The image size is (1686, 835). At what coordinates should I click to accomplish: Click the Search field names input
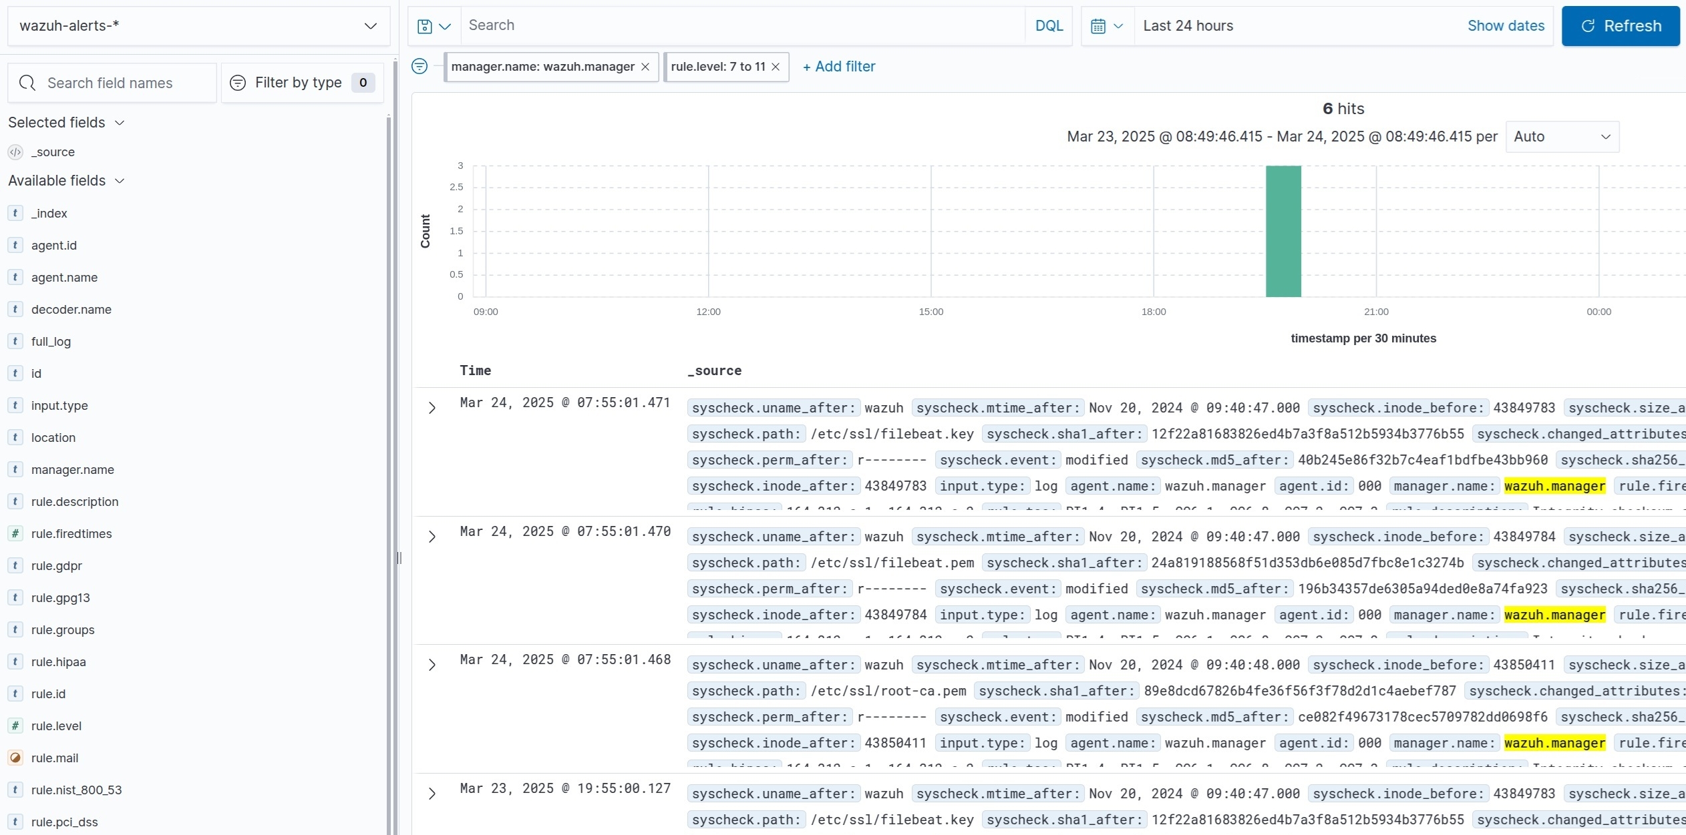pos(112,83)
